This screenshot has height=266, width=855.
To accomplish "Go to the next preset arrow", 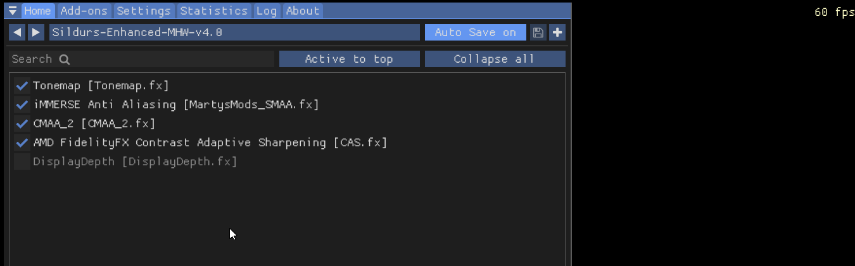I will pyautogui.click(x=35, y=32).
